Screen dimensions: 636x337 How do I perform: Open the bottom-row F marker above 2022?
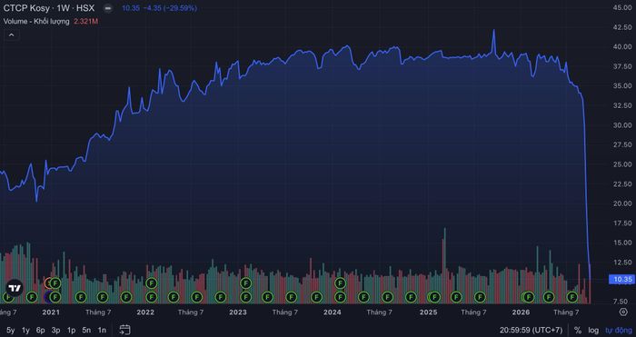point(152,297)
